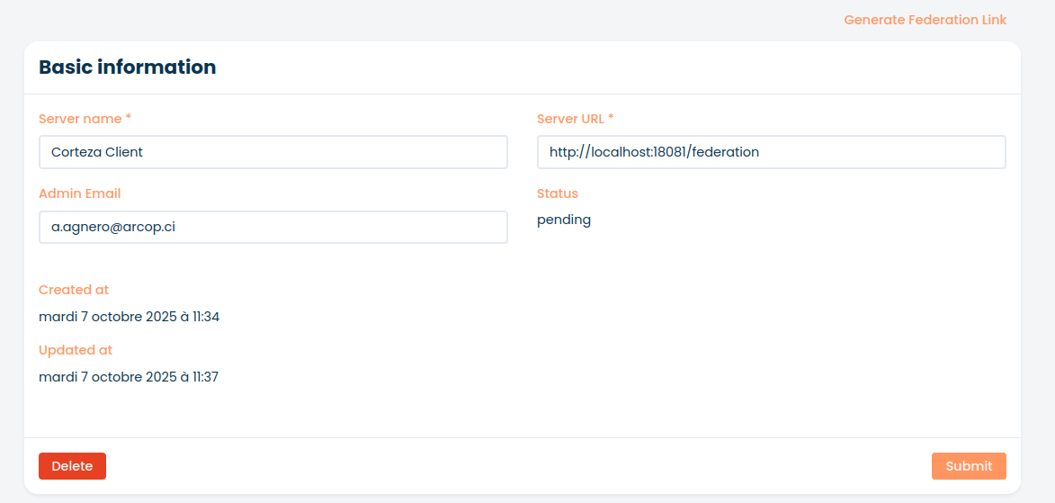This screenshot has height=503, width=1055.
Task: Click the Created at label
Action: [74, 290]
